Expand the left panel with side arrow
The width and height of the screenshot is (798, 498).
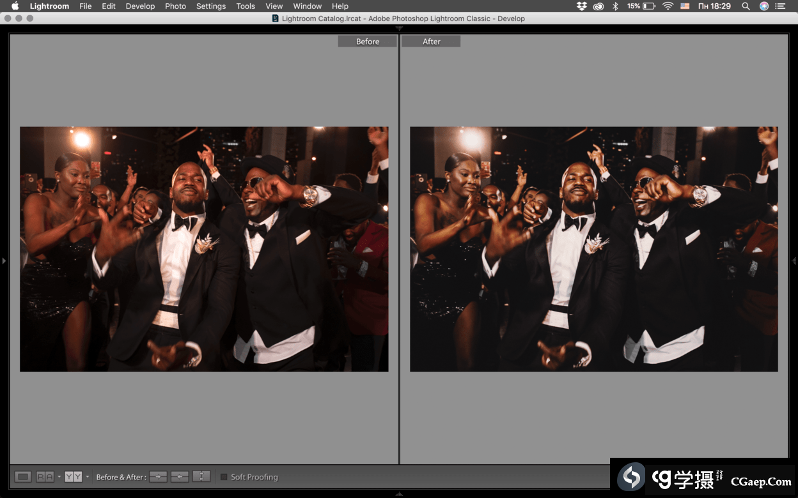[x=4, y=260]
